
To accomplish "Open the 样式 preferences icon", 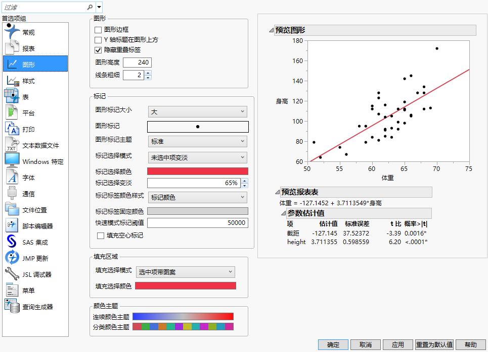I will point(13,81).
